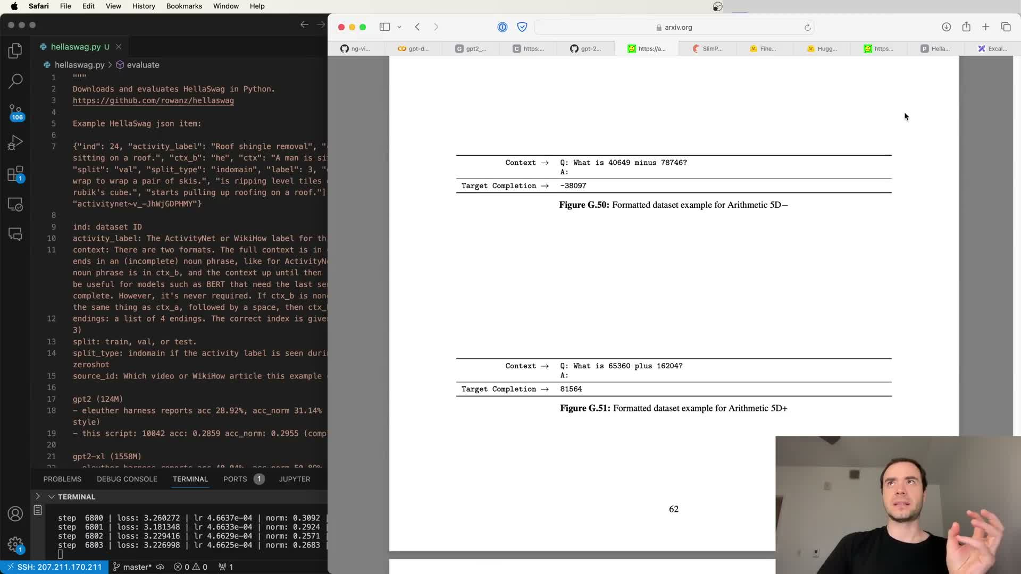Open Remote Explorer in activity bar

pos(15,204)
